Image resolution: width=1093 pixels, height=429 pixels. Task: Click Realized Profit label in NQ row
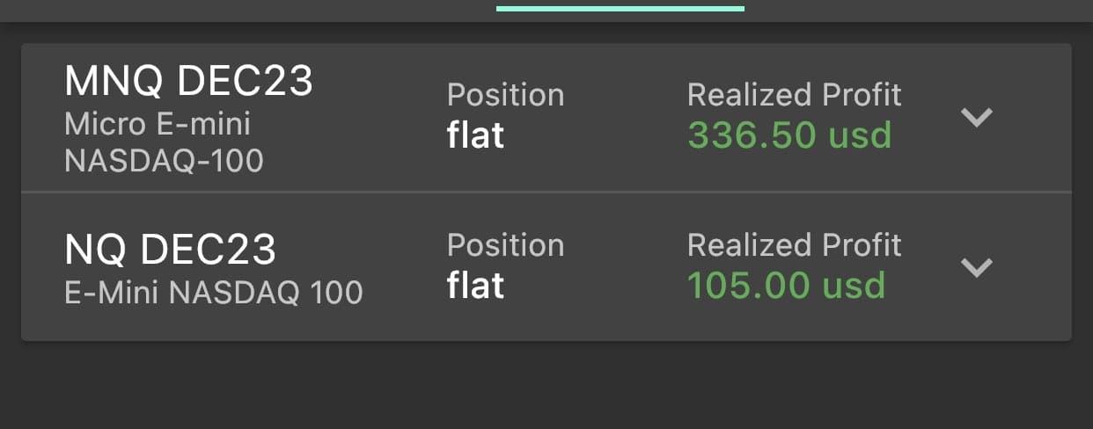pyautogui.click(x=794, y=245)
